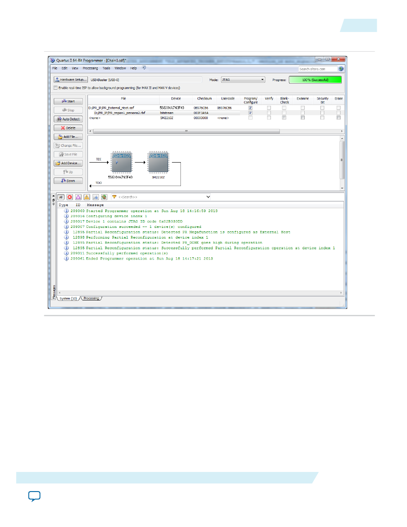
Task: Toggle the suppressed messages filter icon
Action: (x=104, y=197)
